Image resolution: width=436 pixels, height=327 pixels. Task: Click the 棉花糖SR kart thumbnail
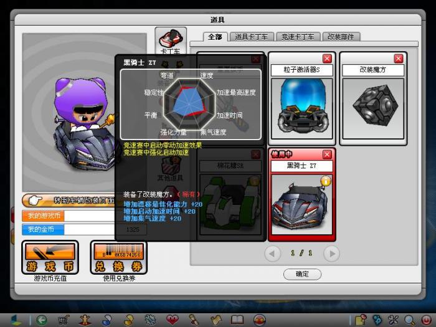coord(230,204)
